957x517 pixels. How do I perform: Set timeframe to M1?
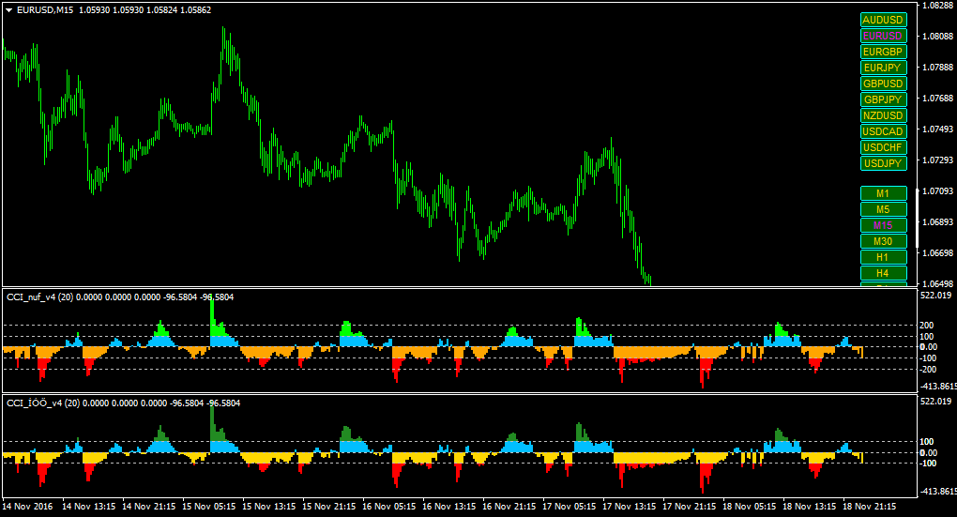(x=883, y=193)
